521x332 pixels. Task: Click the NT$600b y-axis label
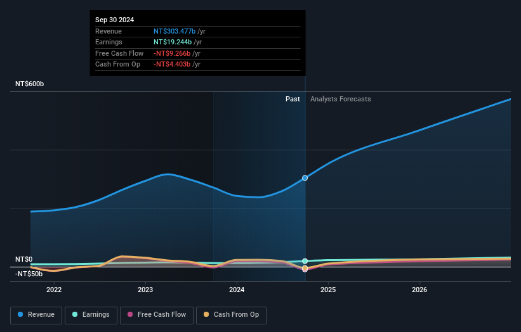30,84
